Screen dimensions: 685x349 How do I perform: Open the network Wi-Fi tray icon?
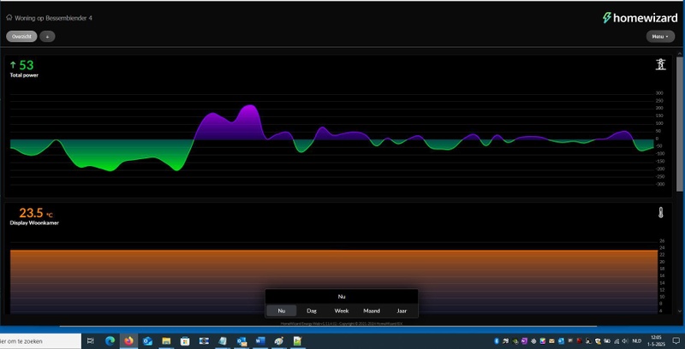pos(616,341)
